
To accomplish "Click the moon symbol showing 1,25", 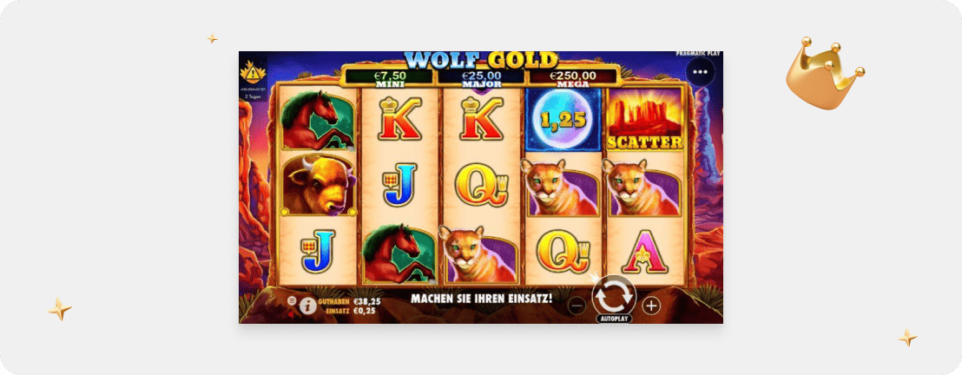I will tap(563, 119).
